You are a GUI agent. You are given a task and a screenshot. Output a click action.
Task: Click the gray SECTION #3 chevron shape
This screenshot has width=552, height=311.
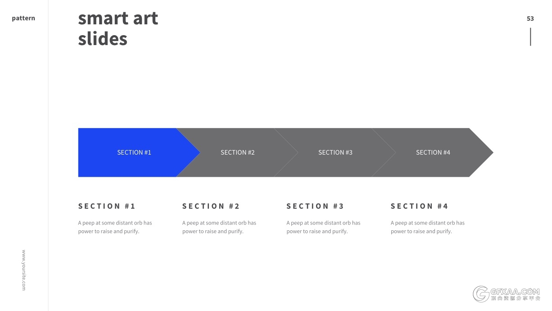(x=335, y=152)
